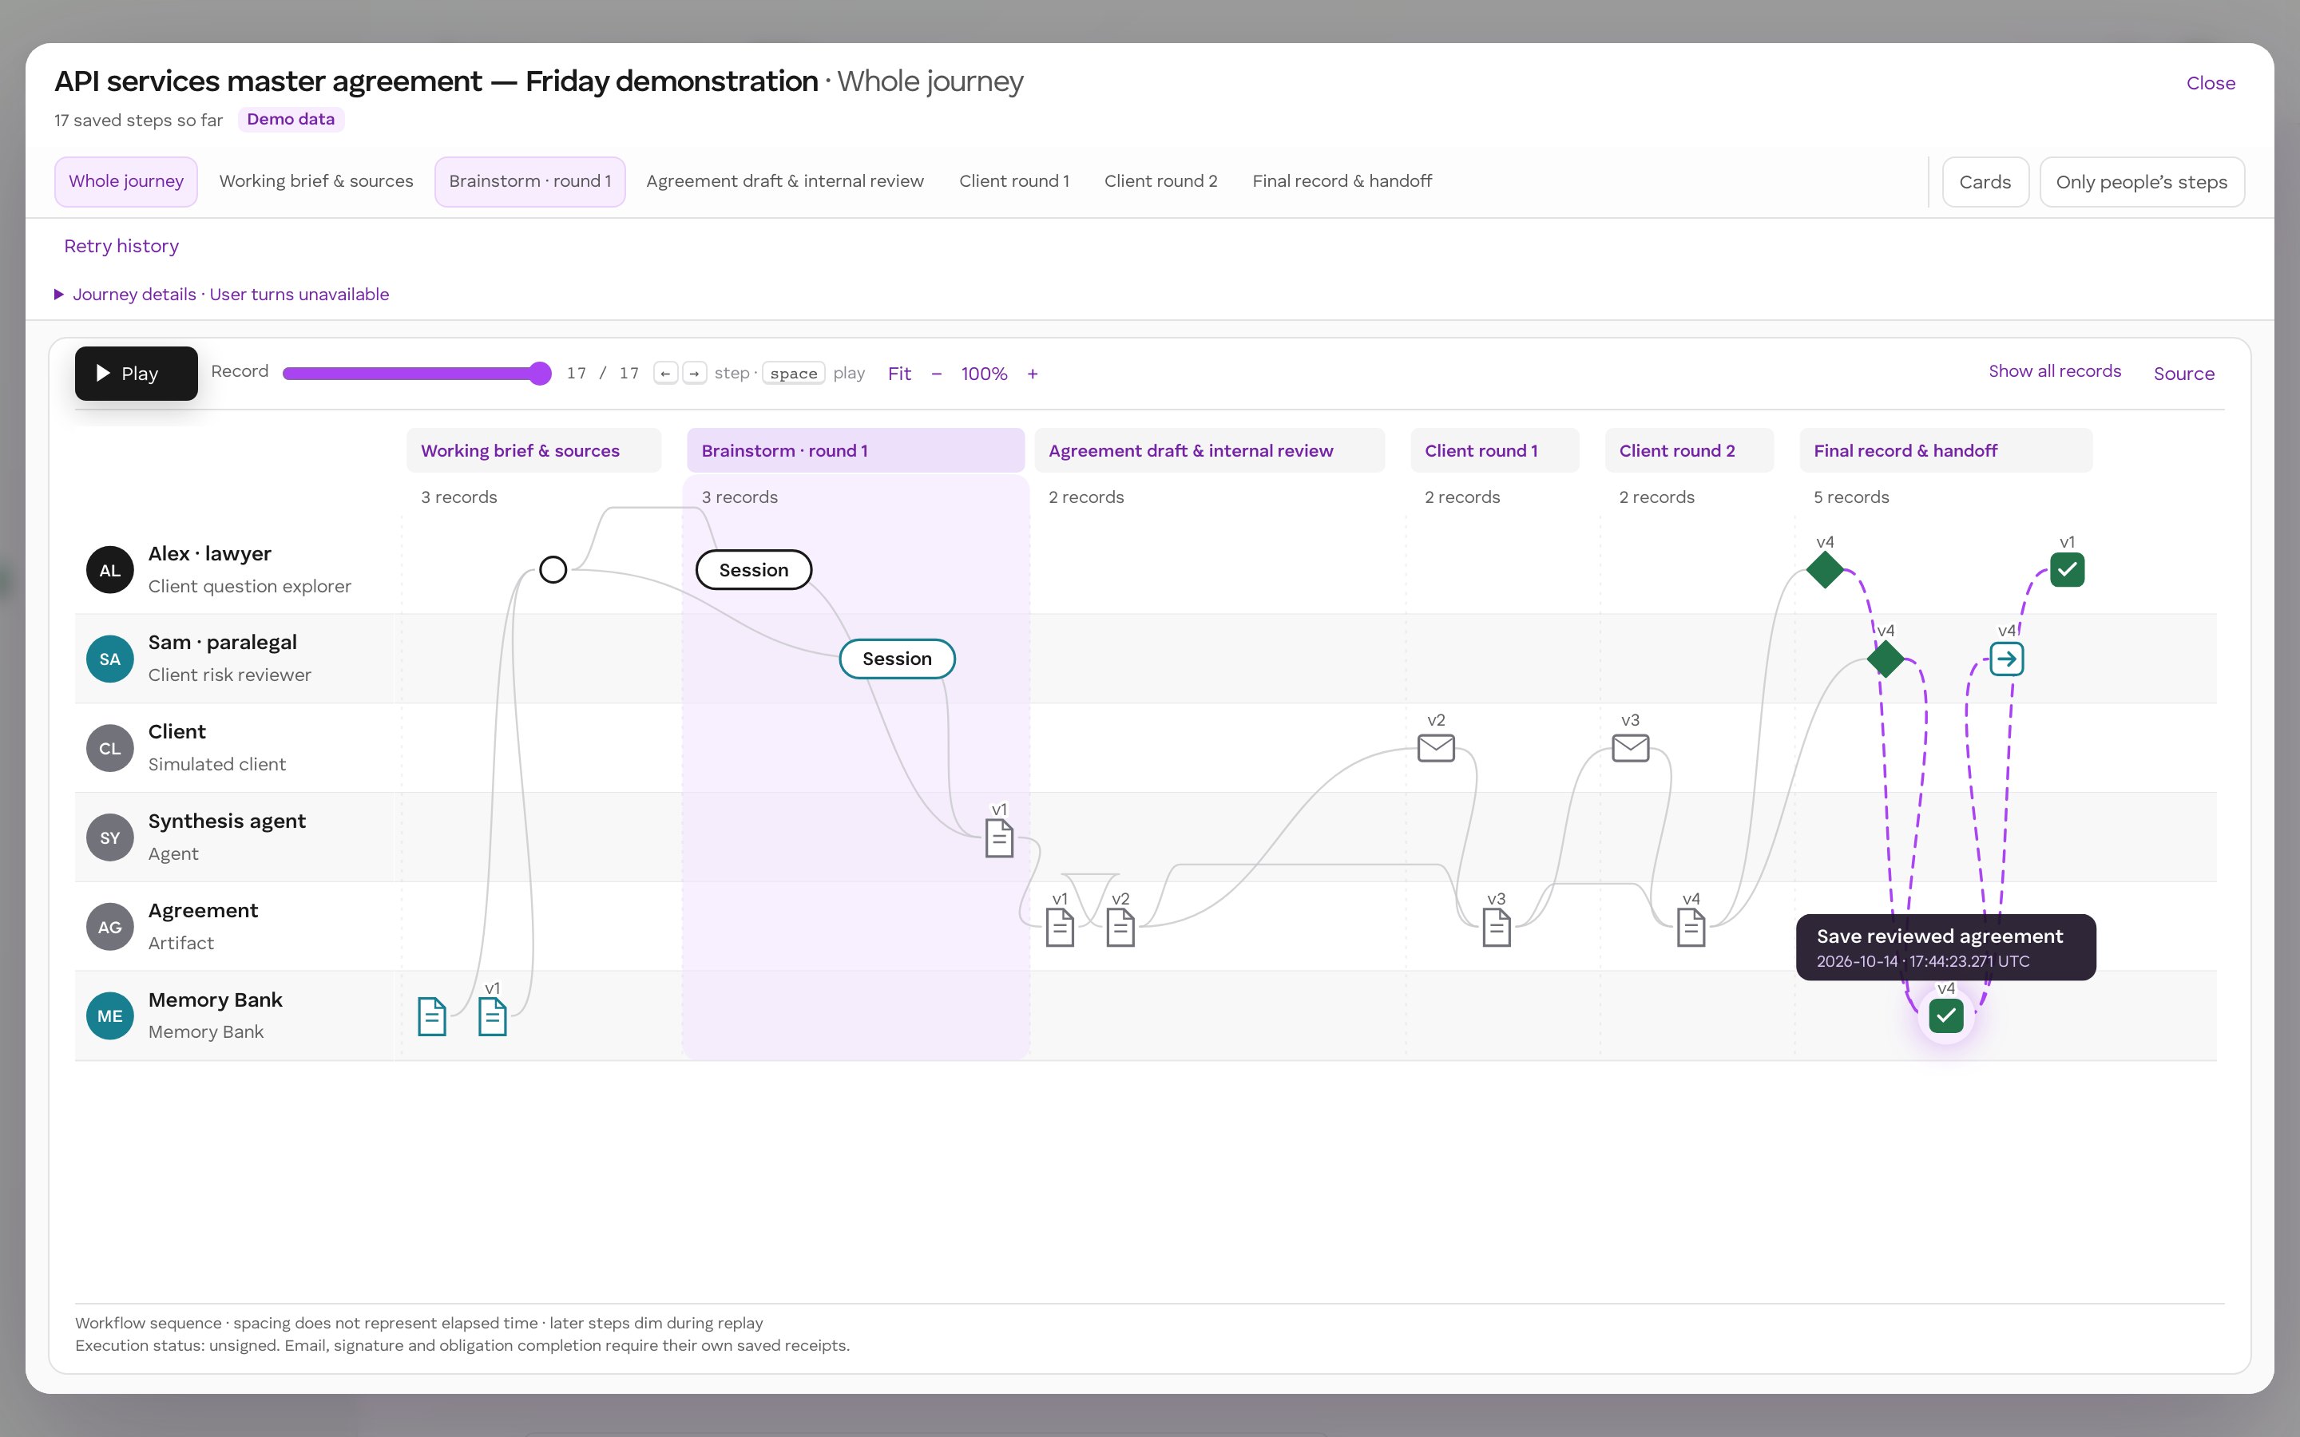Select Alex's open circle start node
Image resolution: width=2300 pixels, height=1437 pixels.
[x=553, y=569]
